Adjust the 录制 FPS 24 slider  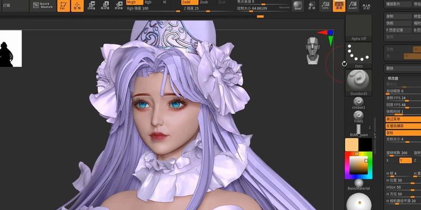[x=403, y=99]
